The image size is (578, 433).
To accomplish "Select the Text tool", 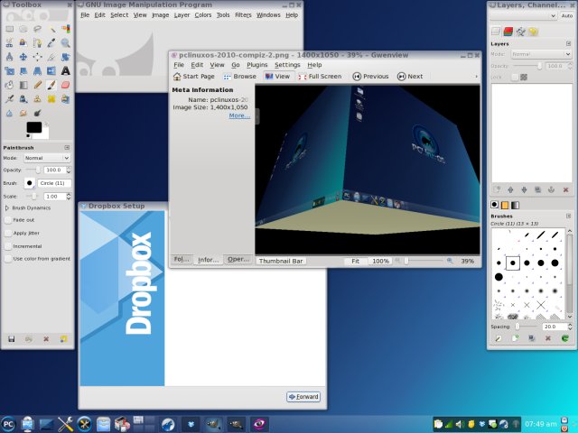I will (x=66, y=70).
